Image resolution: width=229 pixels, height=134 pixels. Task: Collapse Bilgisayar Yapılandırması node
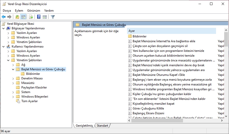4,28
